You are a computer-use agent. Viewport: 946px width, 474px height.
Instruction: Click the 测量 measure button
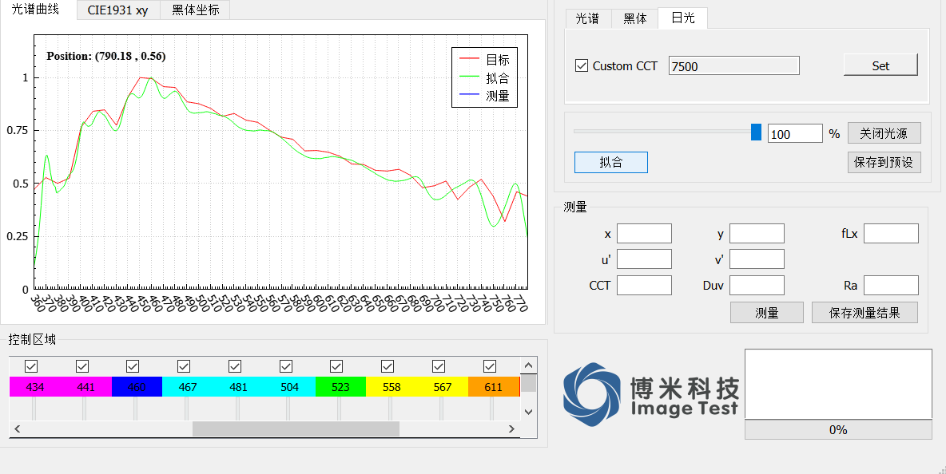[767, 313]
